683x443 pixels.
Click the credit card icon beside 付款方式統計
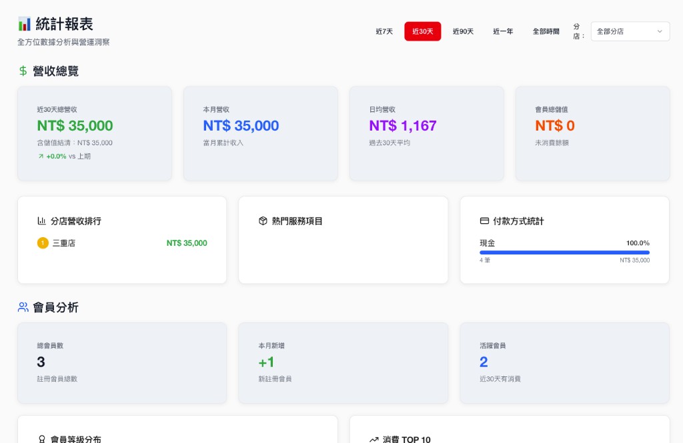484,221
